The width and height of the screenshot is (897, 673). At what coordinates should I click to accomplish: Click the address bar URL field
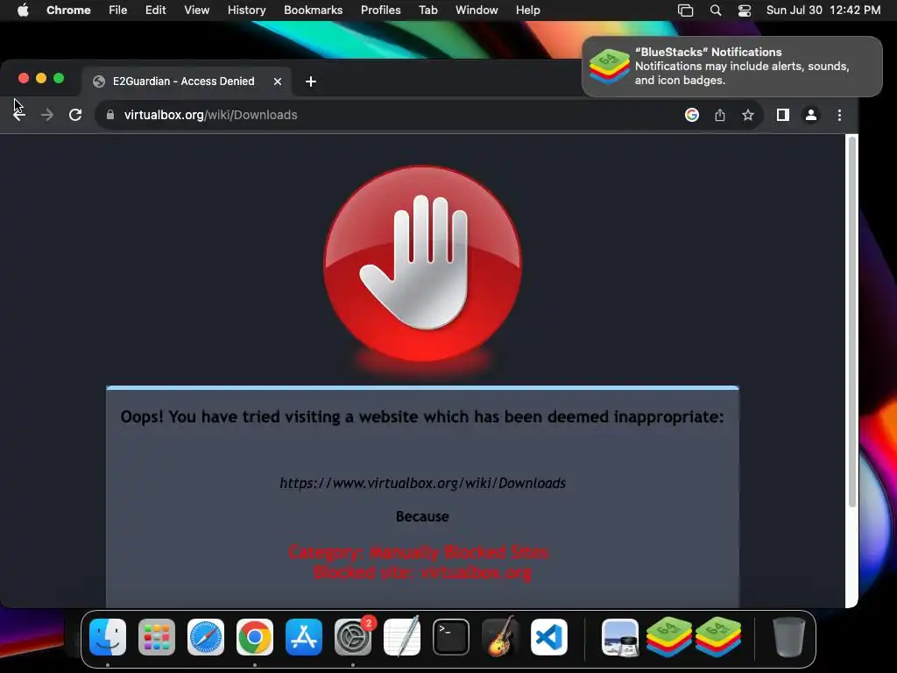[x=389, y=115]
